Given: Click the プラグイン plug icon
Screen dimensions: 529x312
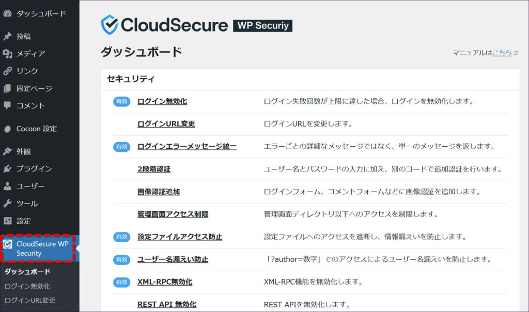Looking at the screenshot, I should 7,169.
